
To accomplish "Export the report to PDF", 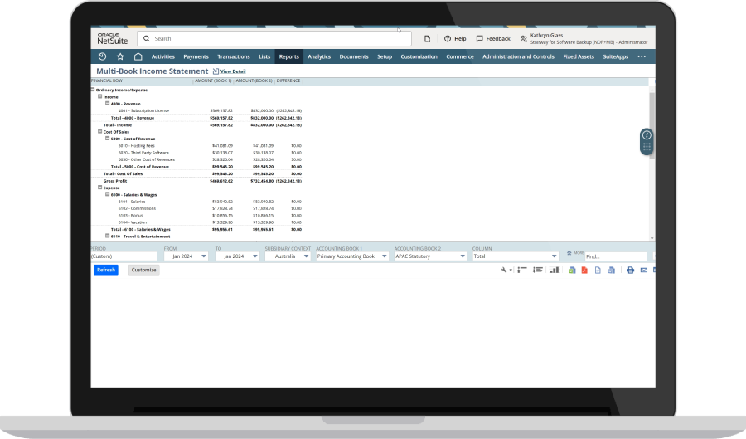I will [x=584, y=270].
